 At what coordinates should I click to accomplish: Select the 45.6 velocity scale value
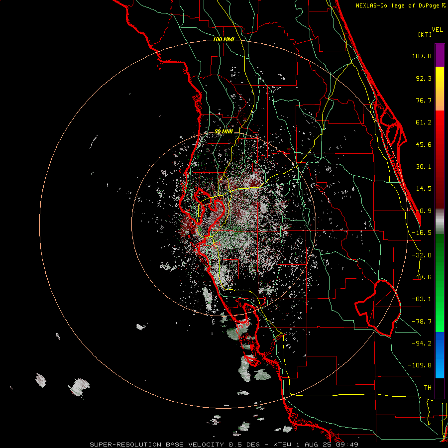(x=424, y=144)
